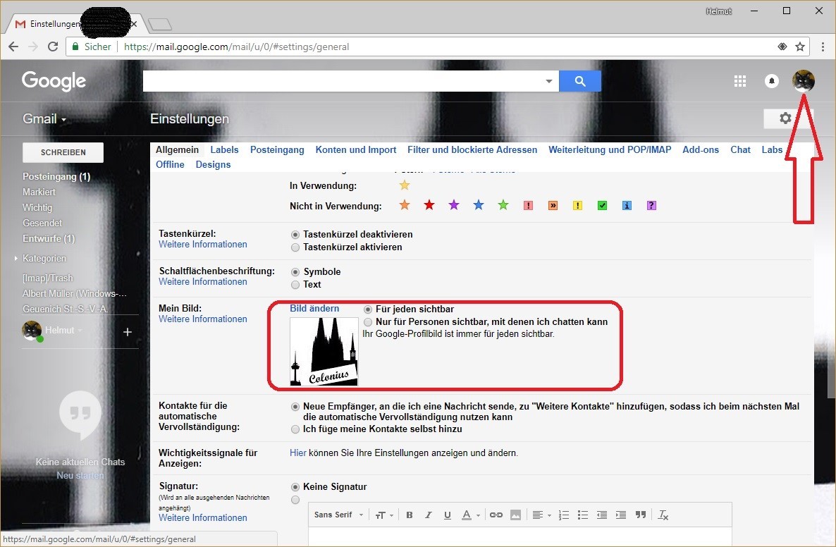Select the yellow star in use

tap(405, 185)
